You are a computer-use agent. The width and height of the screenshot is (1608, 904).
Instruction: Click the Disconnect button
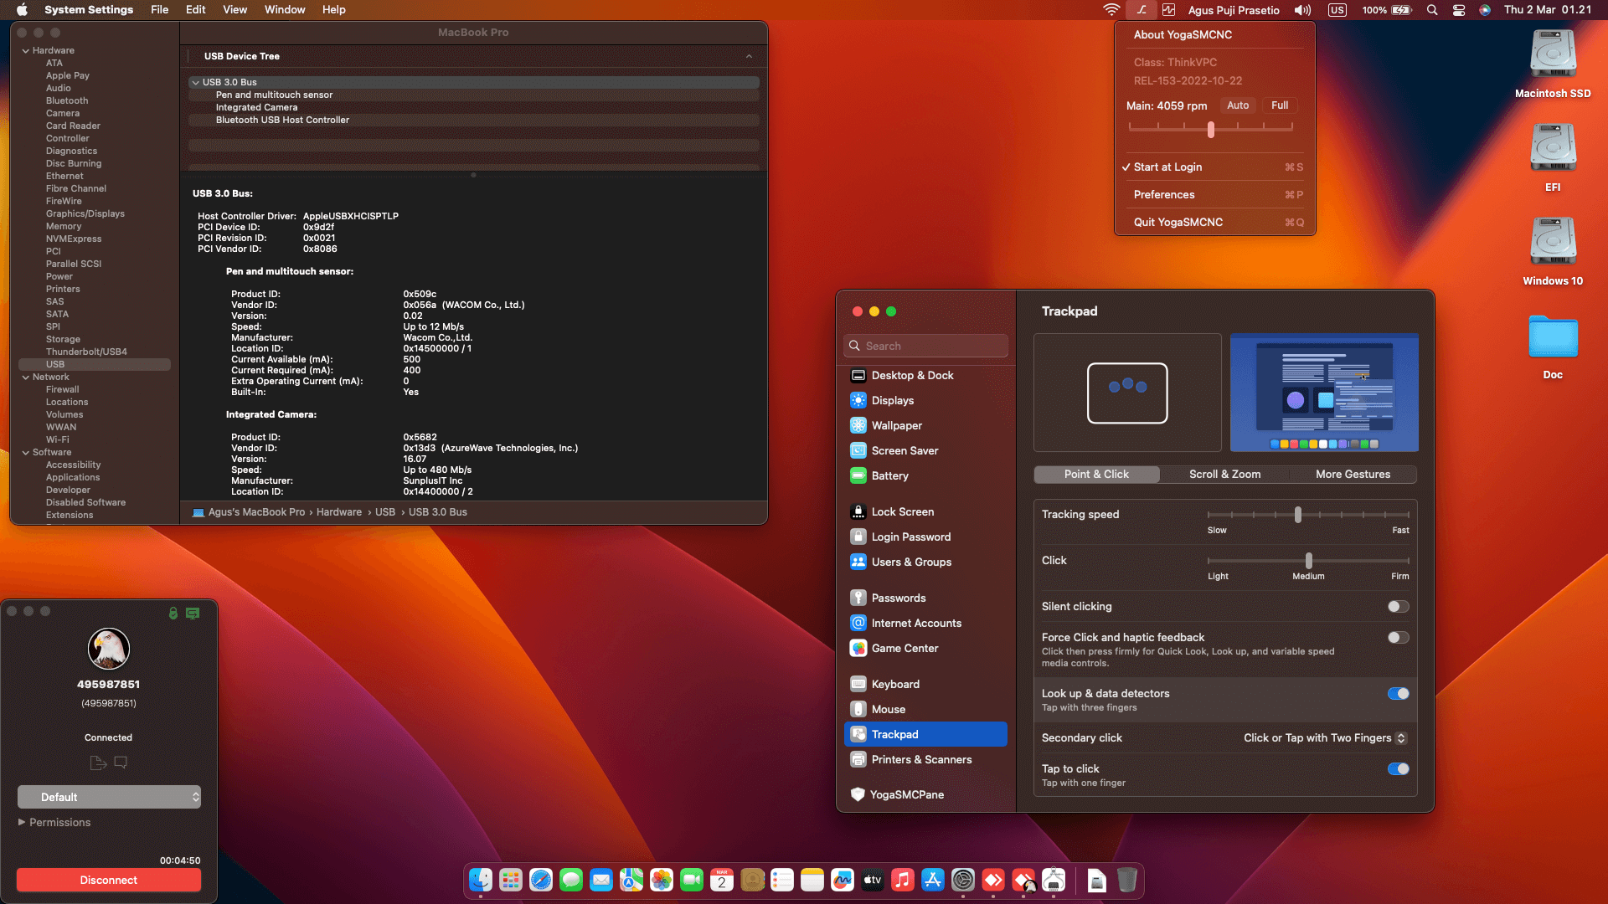click(108, 880)
